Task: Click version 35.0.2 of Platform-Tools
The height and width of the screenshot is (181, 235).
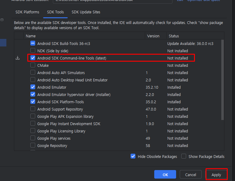Action: pyautogui.click(x=151, y=102)
